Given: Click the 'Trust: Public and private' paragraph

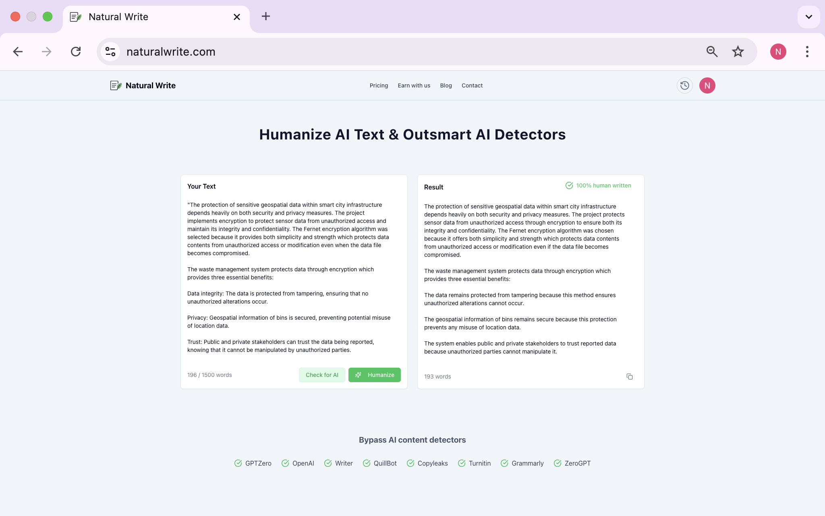Looking at the screenshot, I should (x=281, y=346).
